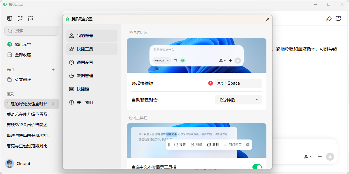Switch to 快捷键 settings section

pyautogui.click(x=92, y=89)
